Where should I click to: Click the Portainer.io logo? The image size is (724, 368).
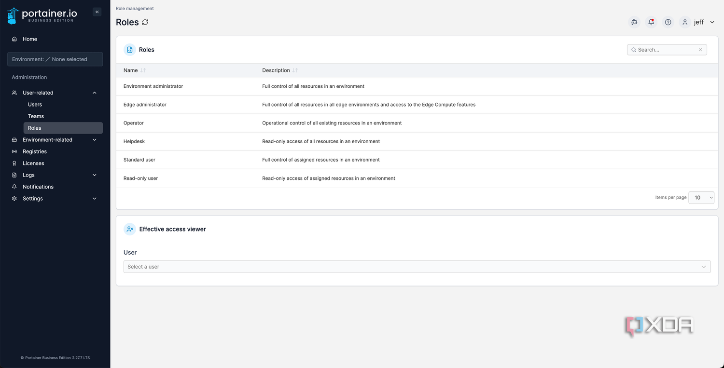pos(42,15)
